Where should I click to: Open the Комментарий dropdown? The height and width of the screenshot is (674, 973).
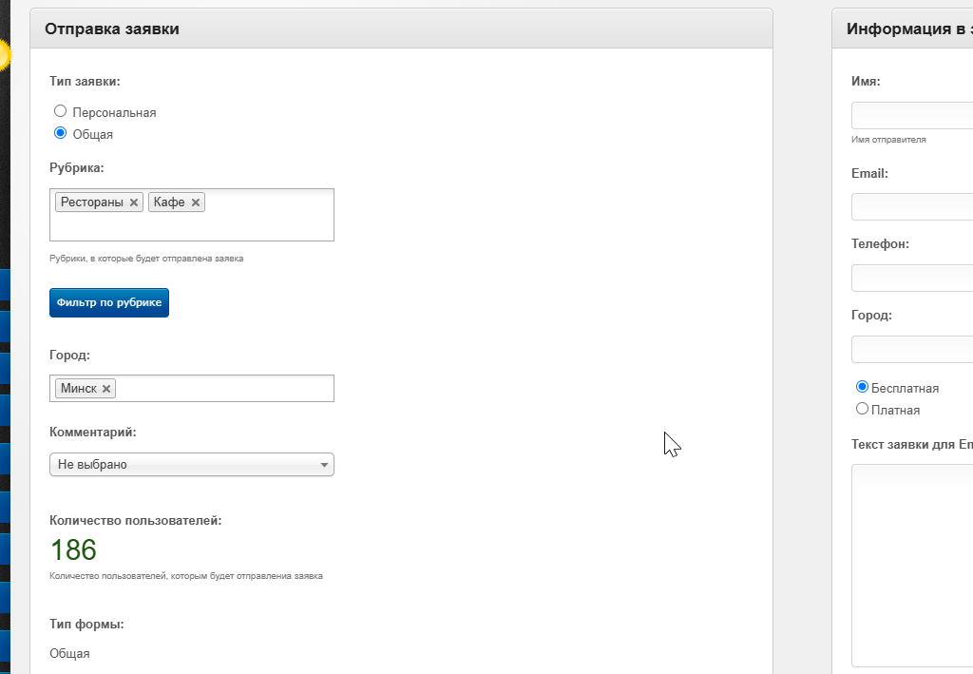192,464
